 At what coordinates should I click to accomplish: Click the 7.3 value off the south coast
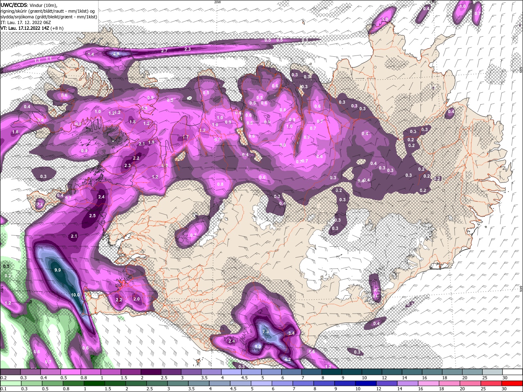(266, 332)
